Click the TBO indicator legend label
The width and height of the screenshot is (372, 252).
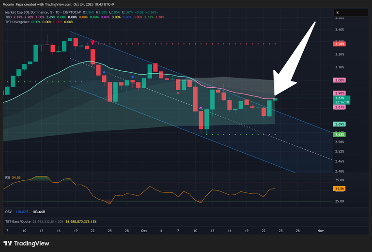tap(8, 16)
